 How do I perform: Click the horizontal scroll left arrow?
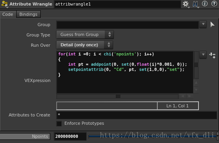point(183,96)
